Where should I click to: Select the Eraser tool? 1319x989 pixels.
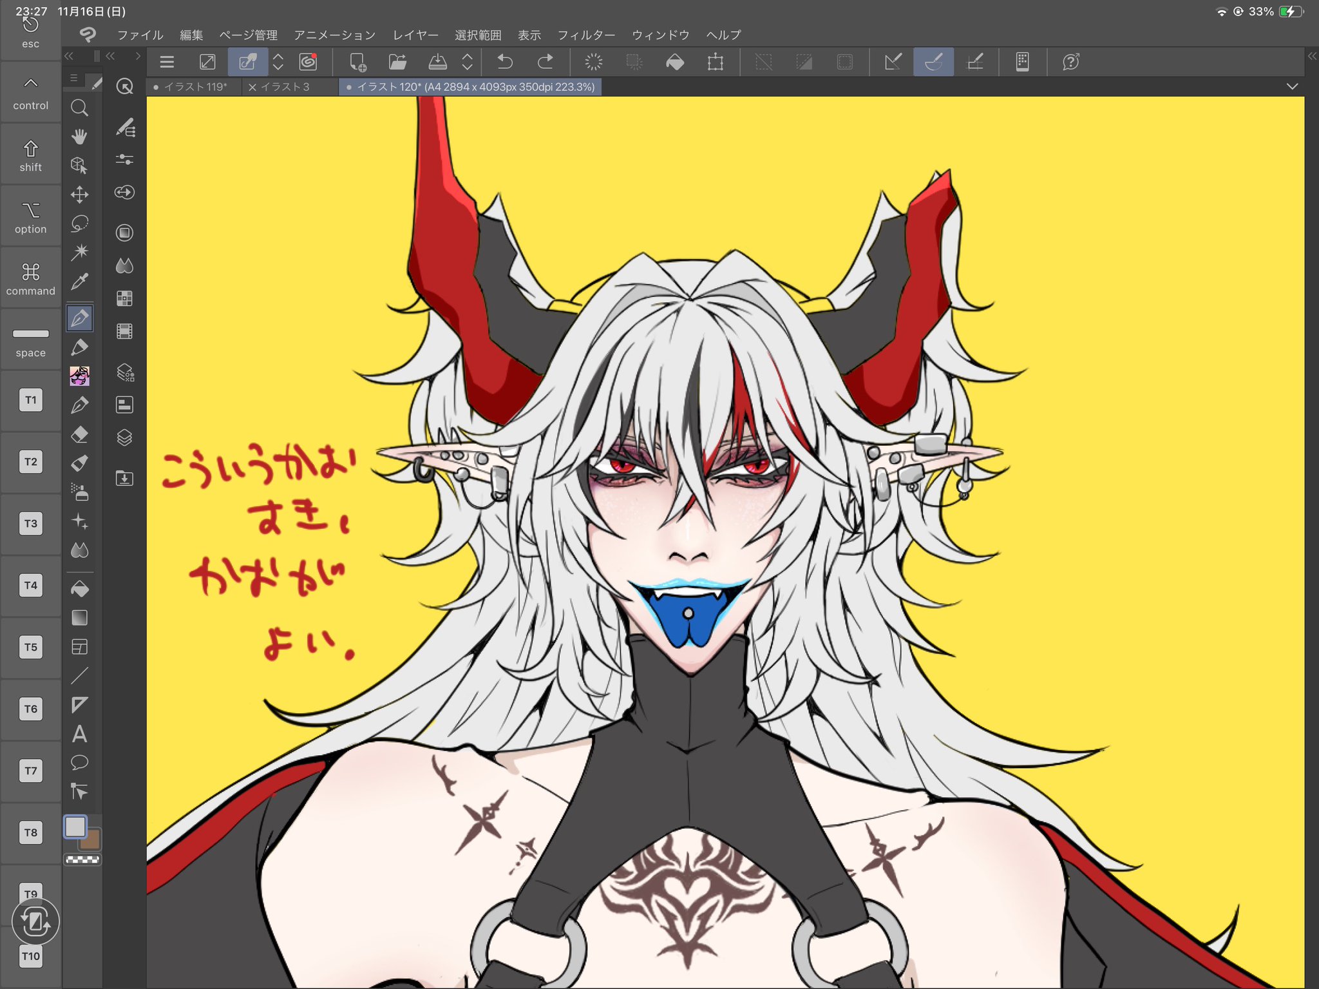tap(79, 435)
